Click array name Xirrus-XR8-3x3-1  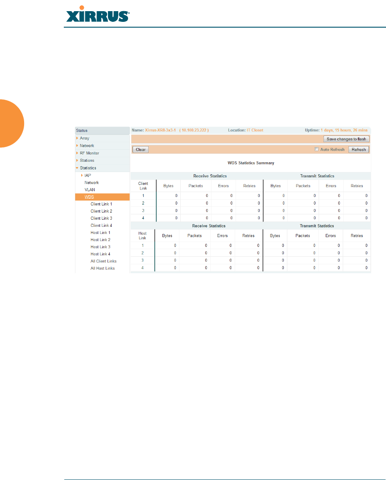coord(160,130)
